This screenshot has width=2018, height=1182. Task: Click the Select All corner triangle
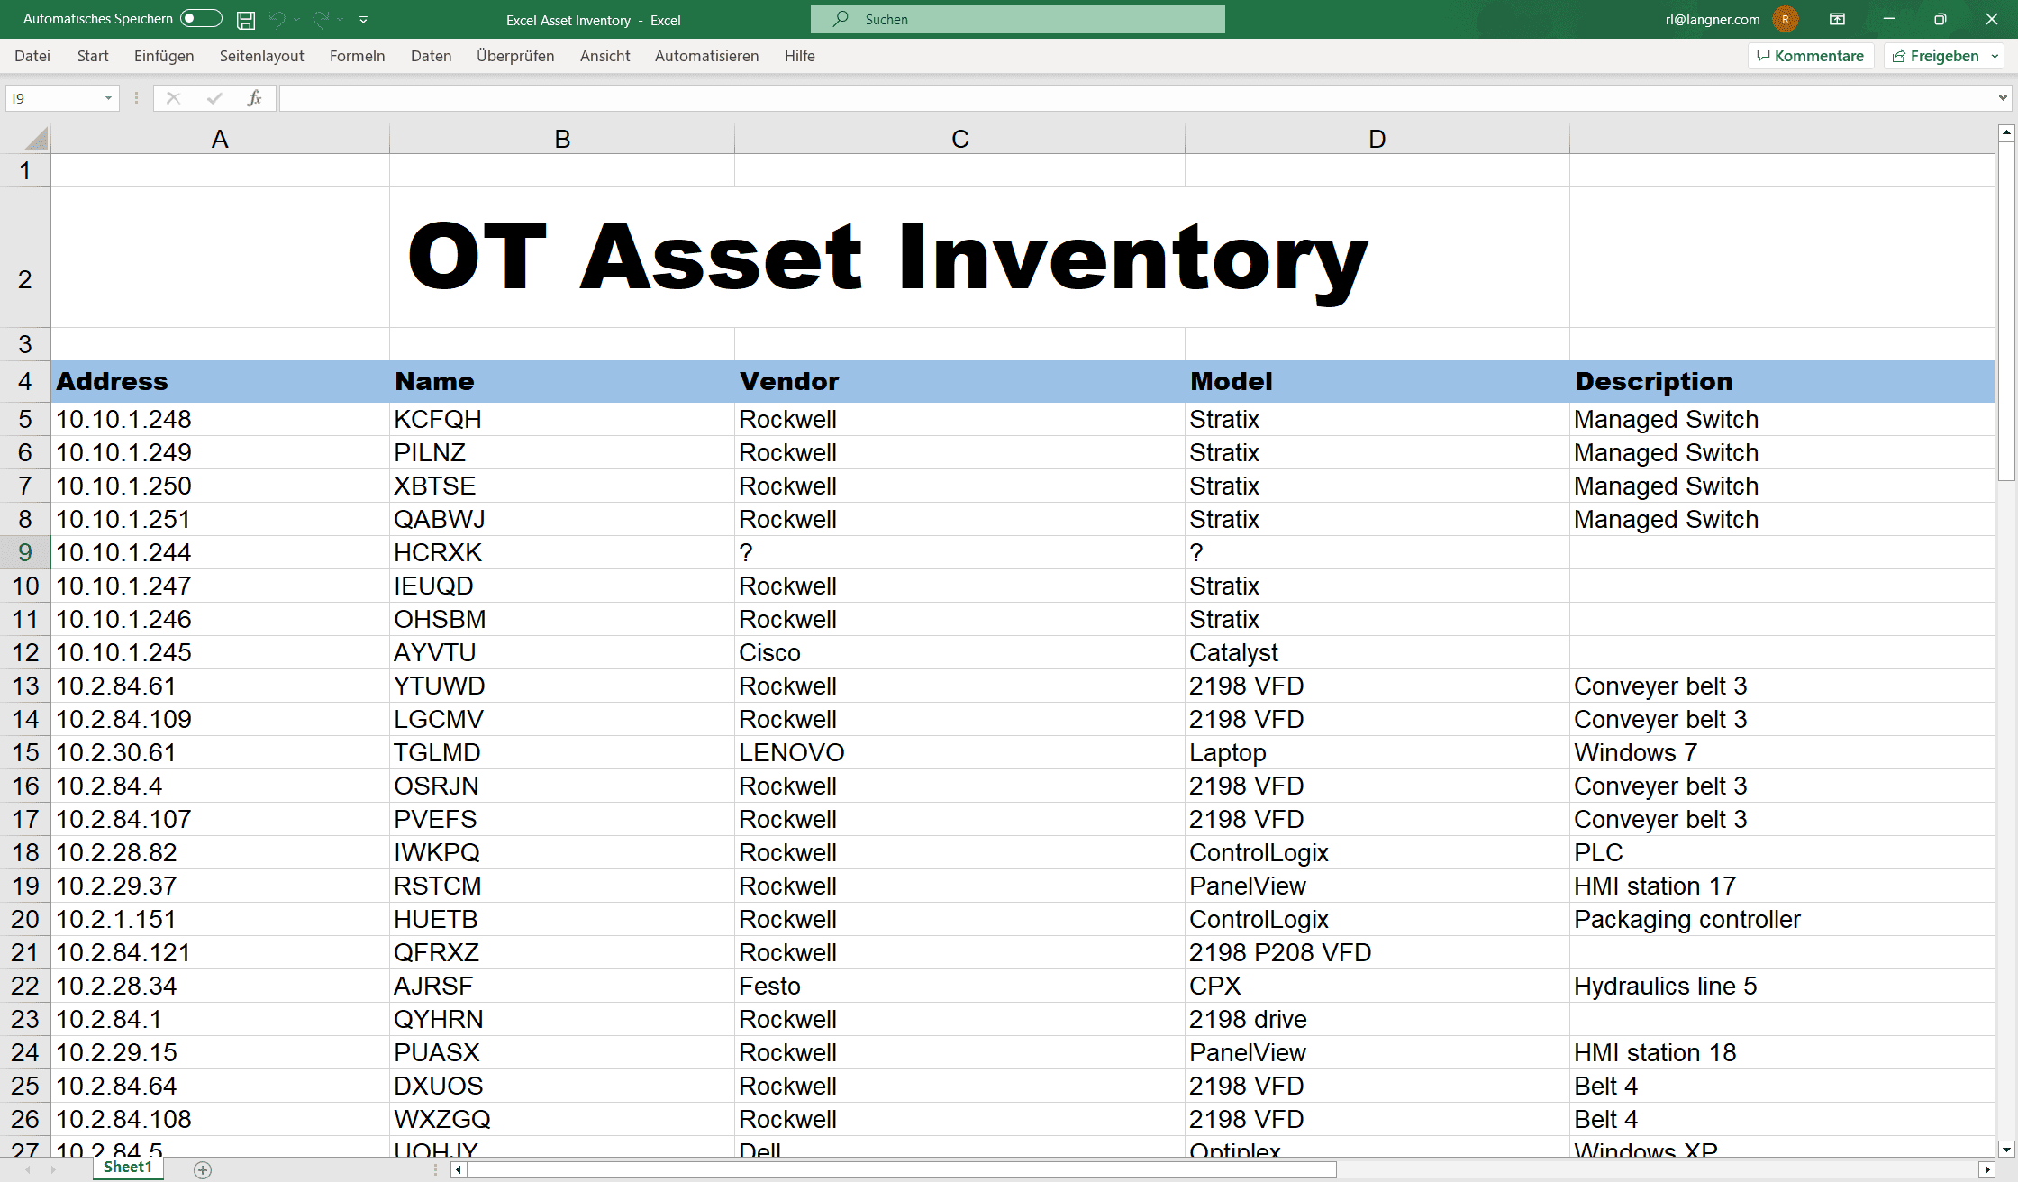[36, 139]
